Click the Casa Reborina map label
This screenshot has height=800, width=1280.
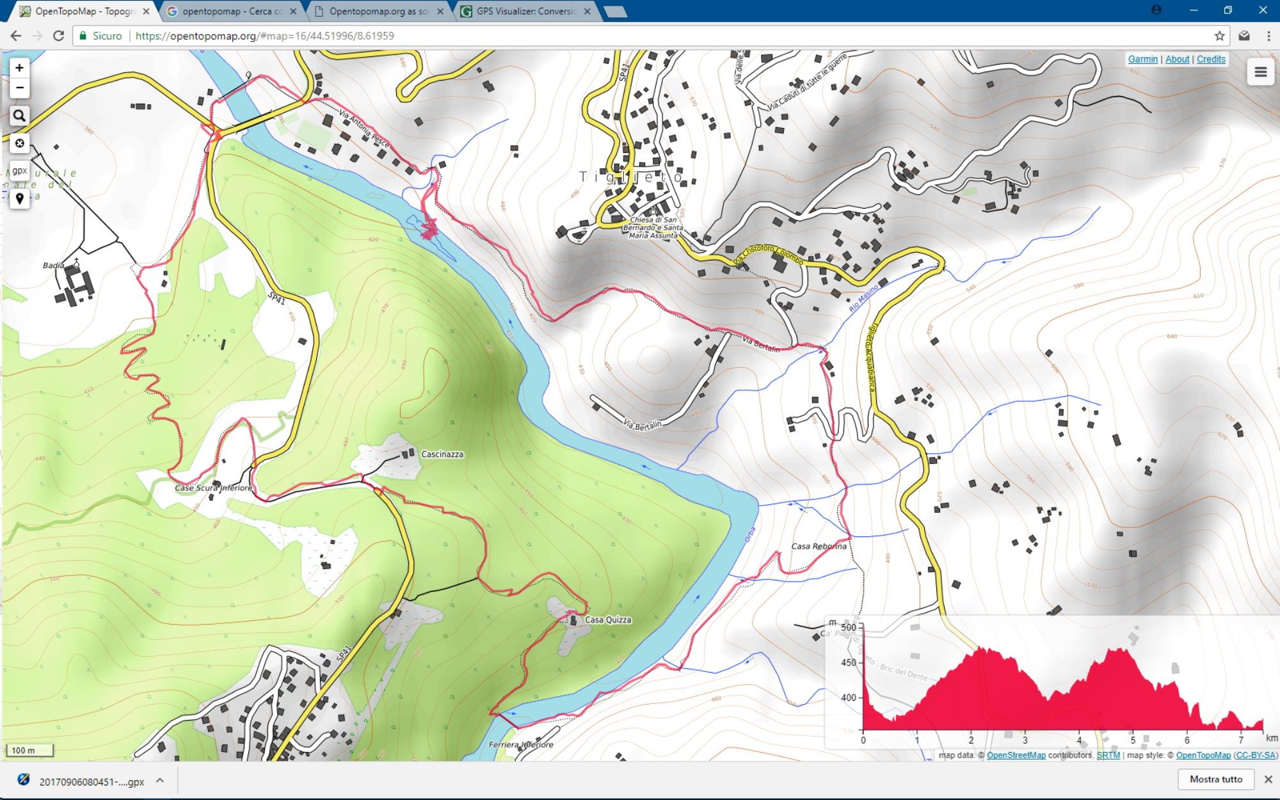pos(819,547)
